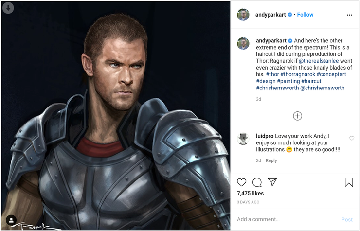The image size is (360, 231).
Task: Click the Post comment button
Action: pyautogui.click(x=346, y=219)
